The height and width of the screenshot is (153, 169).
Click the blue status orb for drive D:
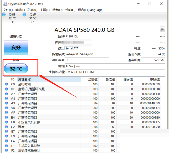click(x=4, y=15)
